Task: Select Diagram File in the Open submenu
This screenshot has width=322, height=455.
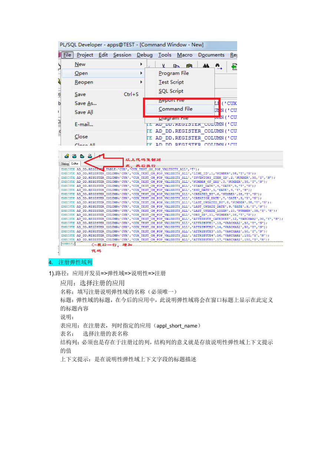Action: [x=180, y=118]
